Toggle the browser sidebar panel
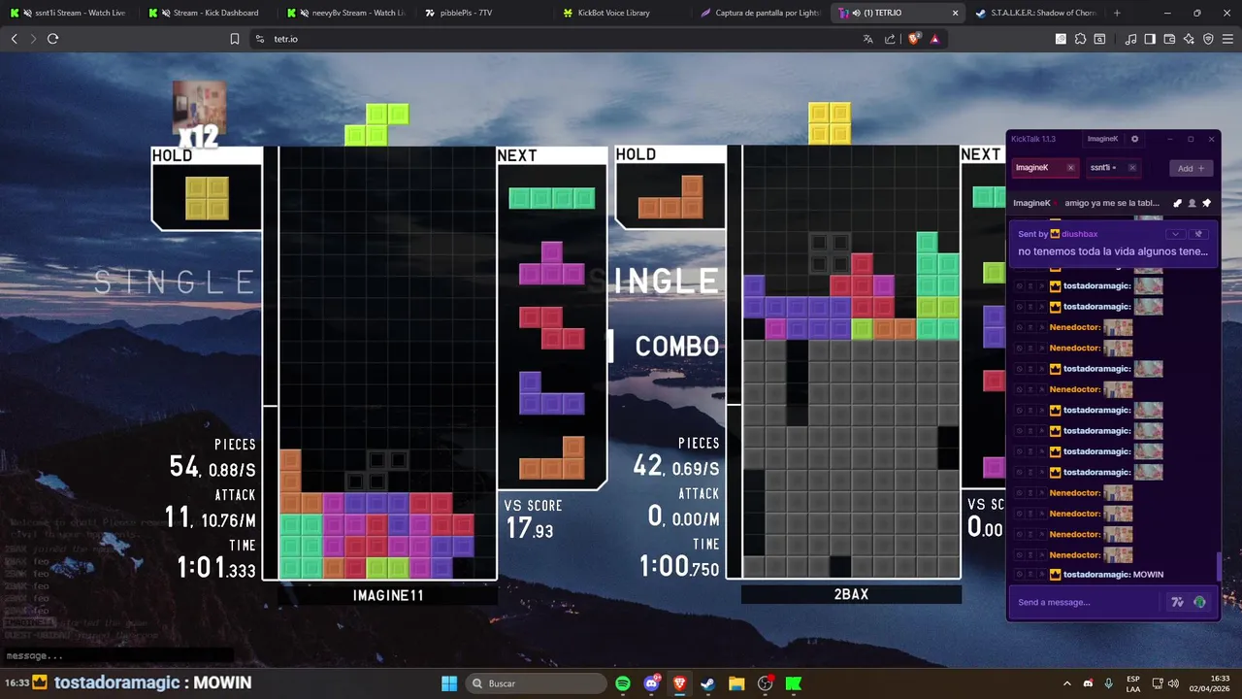The width and height of the screenshot is (1242, 699). coord(1150,39)
